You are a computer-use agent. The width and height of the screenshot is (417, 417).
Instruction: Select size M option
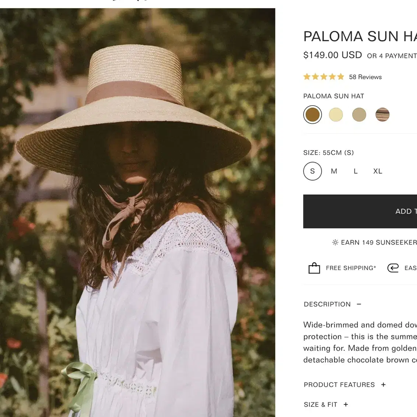pyautogui.click(x=334, y=171)
